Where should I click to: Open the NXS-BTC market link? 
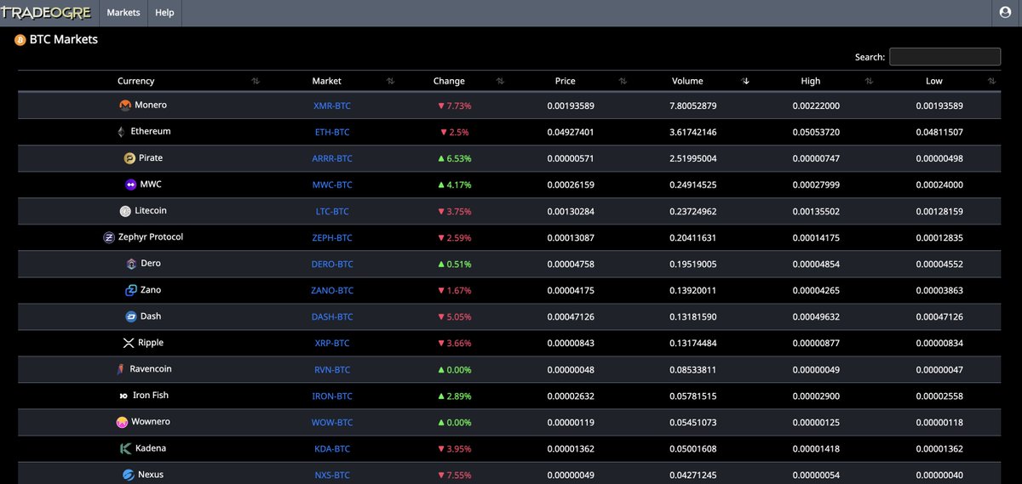coord(332,475)
